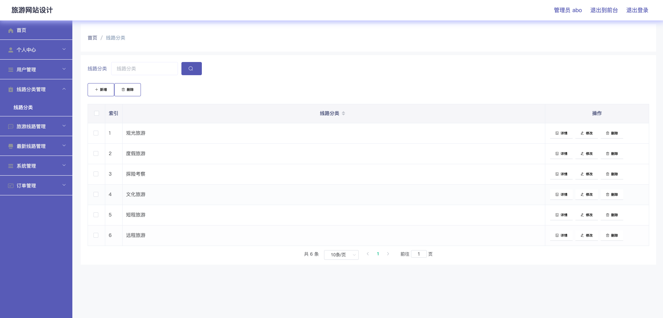
Task: Click the home icon in the sidebar
Action: (x=11, y=30)
